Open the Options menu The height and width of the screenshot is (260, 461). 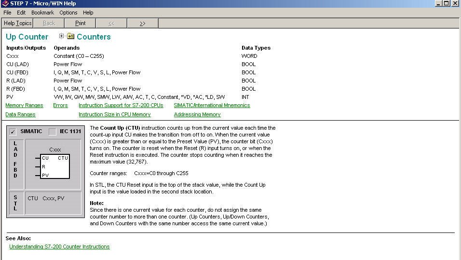click(68, 13)
